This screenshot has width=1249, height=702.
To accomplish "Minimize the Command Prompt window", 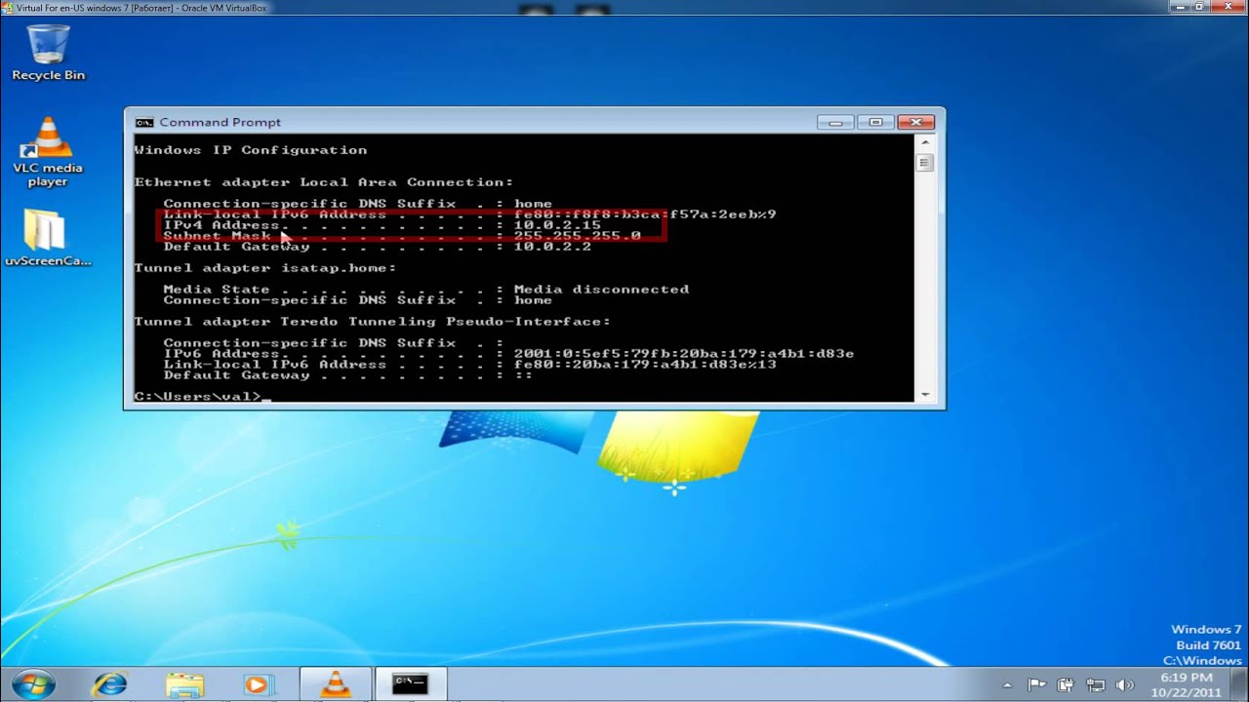I will [835, 122].
